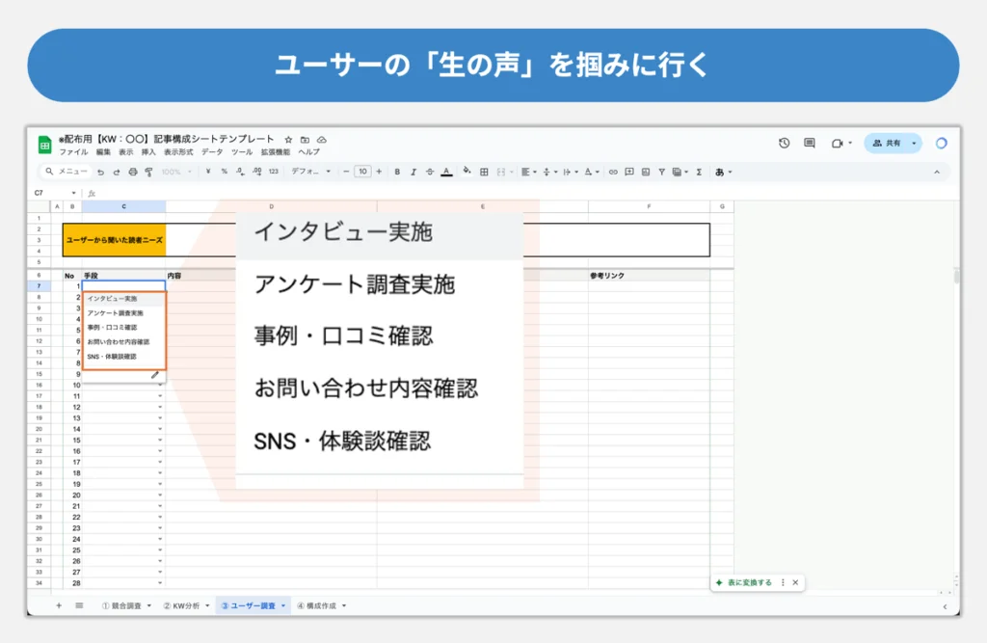
Task: Click the pencil edit icon below dropdown list
Action: coord(155,375)
